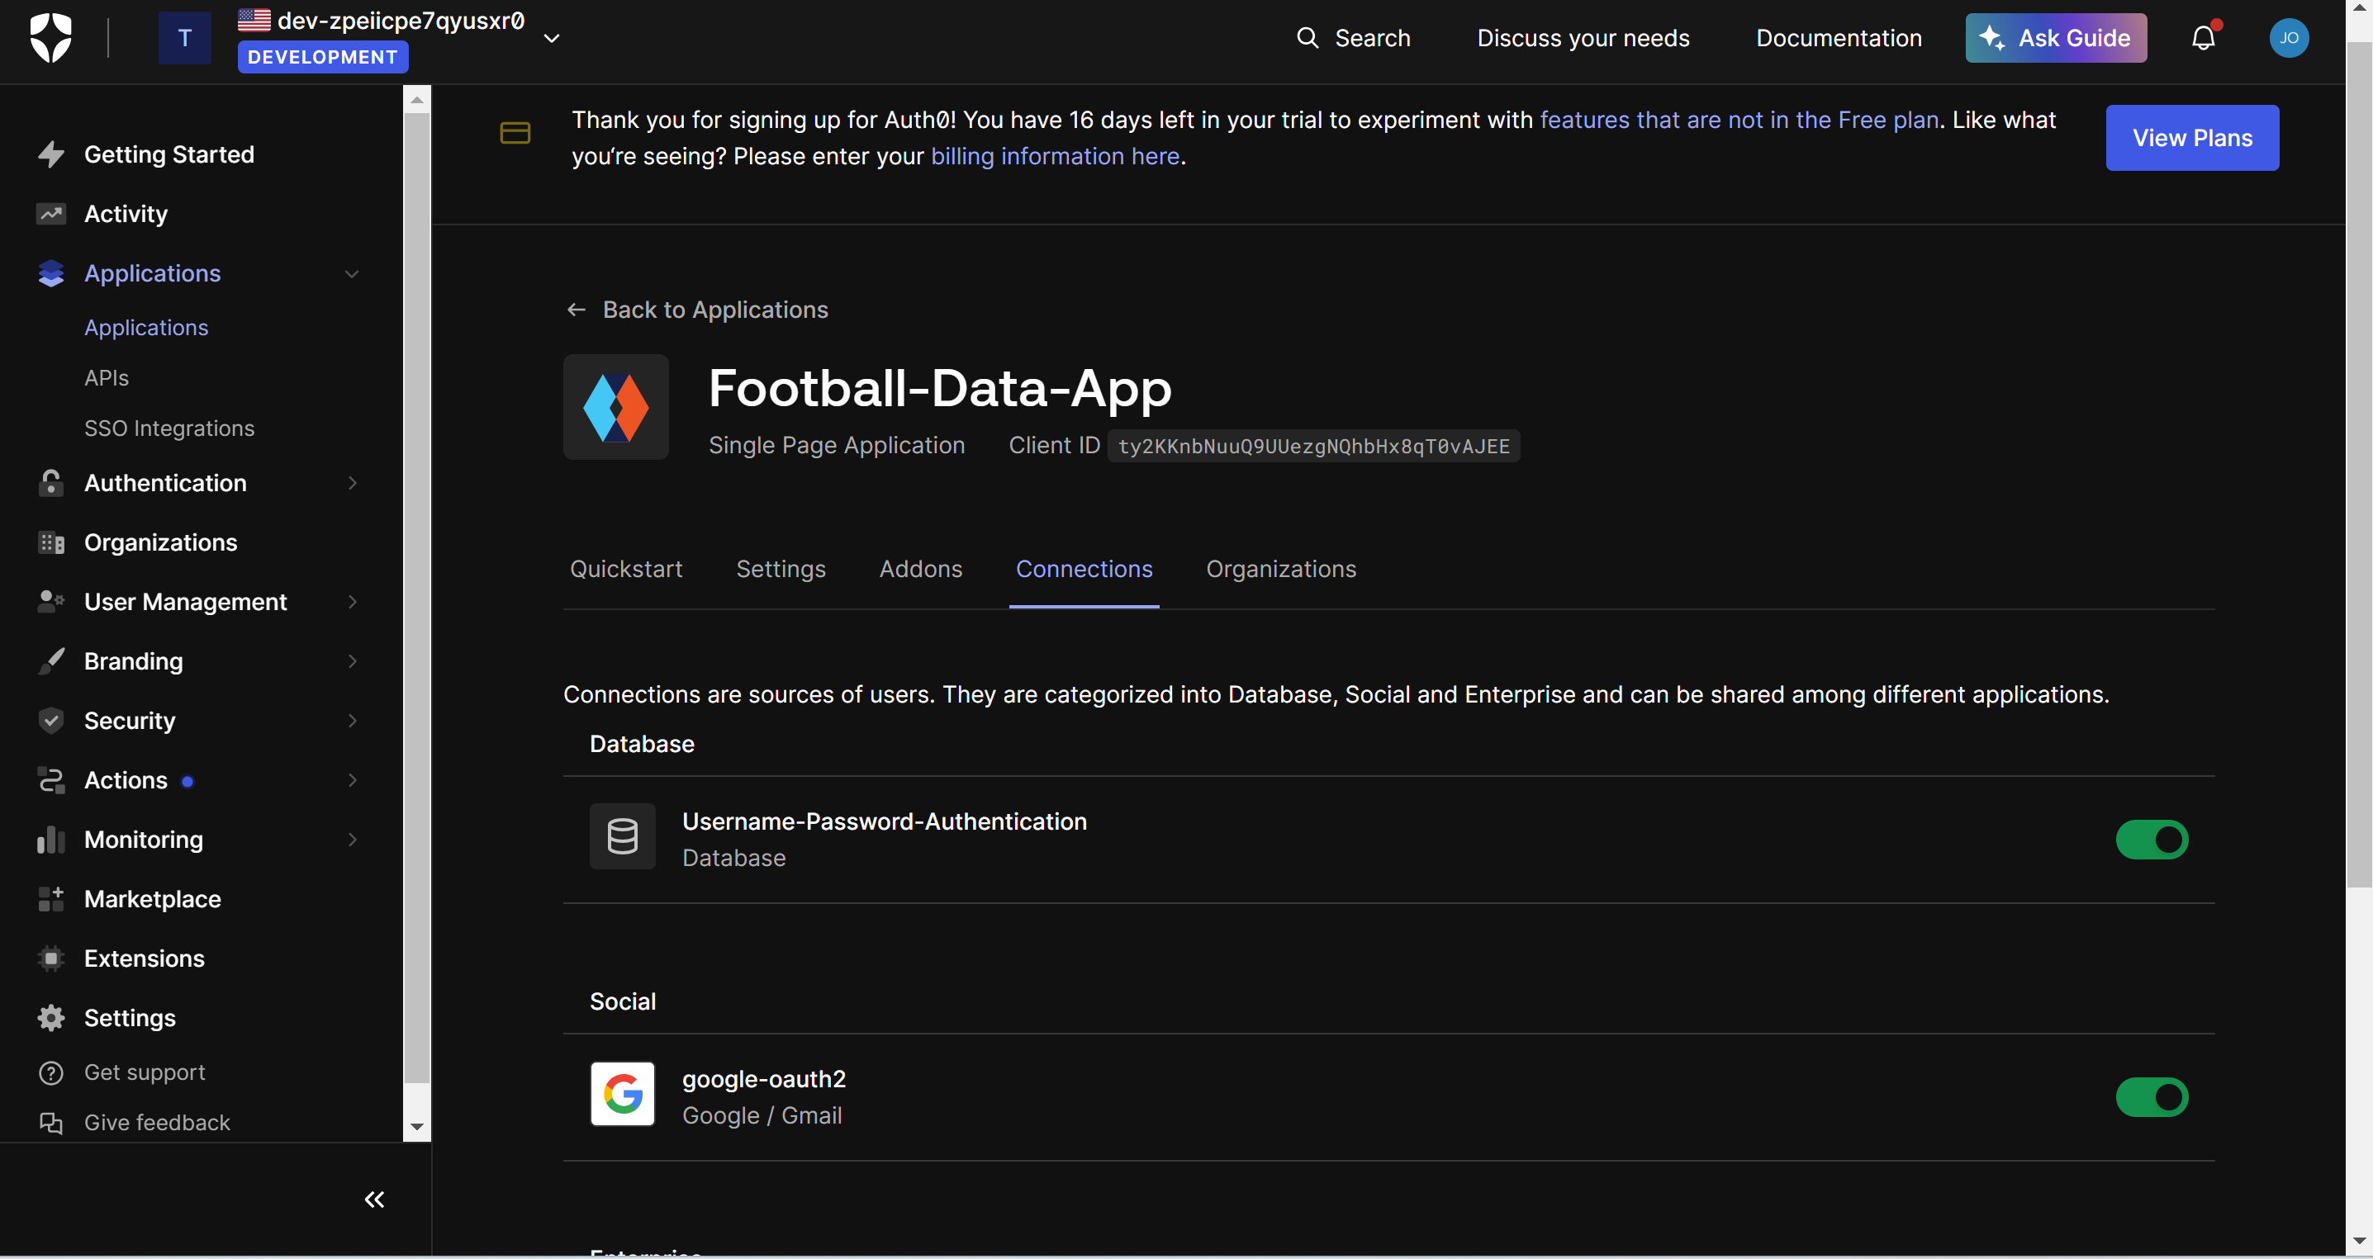Turn off google-oauth2 connection toggle
The width and height of the screenshot is (2373, 1259).
tap(2151, 1097)
